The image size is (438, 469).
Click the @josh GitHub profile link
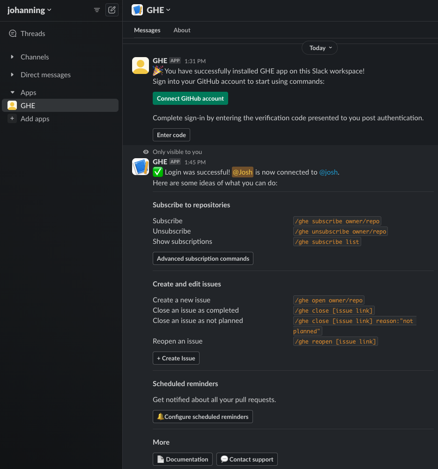(328, 172)
